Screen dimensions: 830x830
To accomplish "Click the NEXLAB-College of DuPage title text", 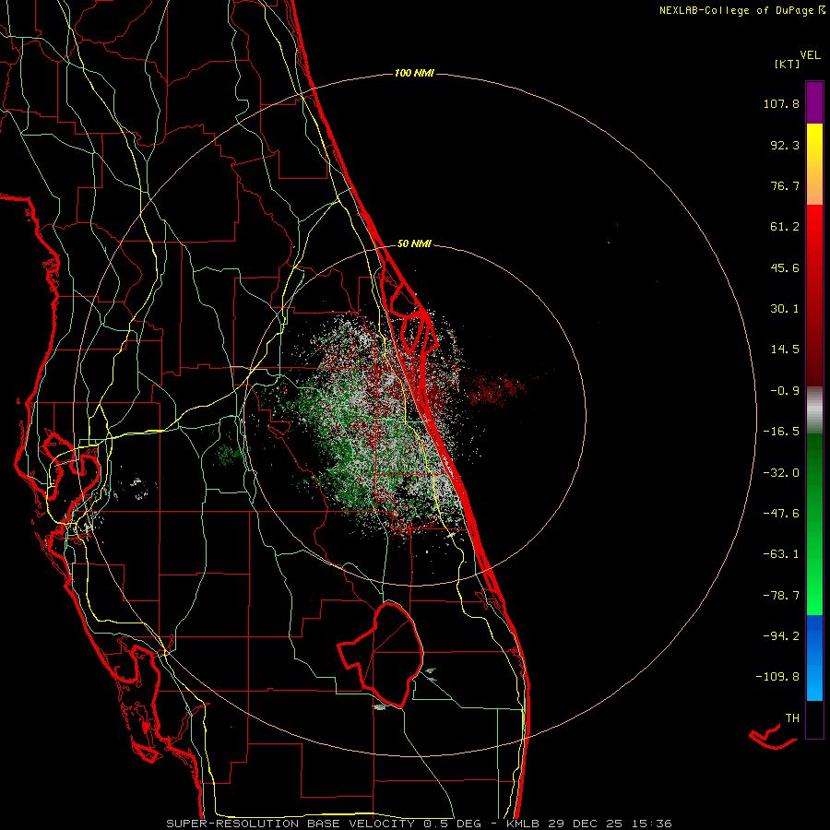I will (741, 10).
